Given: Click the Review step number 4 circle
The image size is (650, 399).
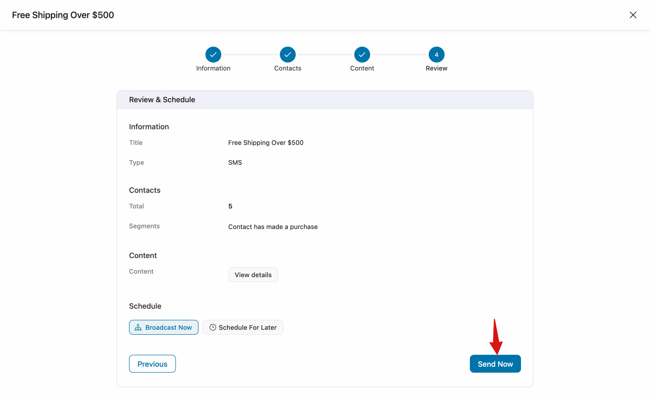Looking at the screenshot, I should tap(436, 54).
